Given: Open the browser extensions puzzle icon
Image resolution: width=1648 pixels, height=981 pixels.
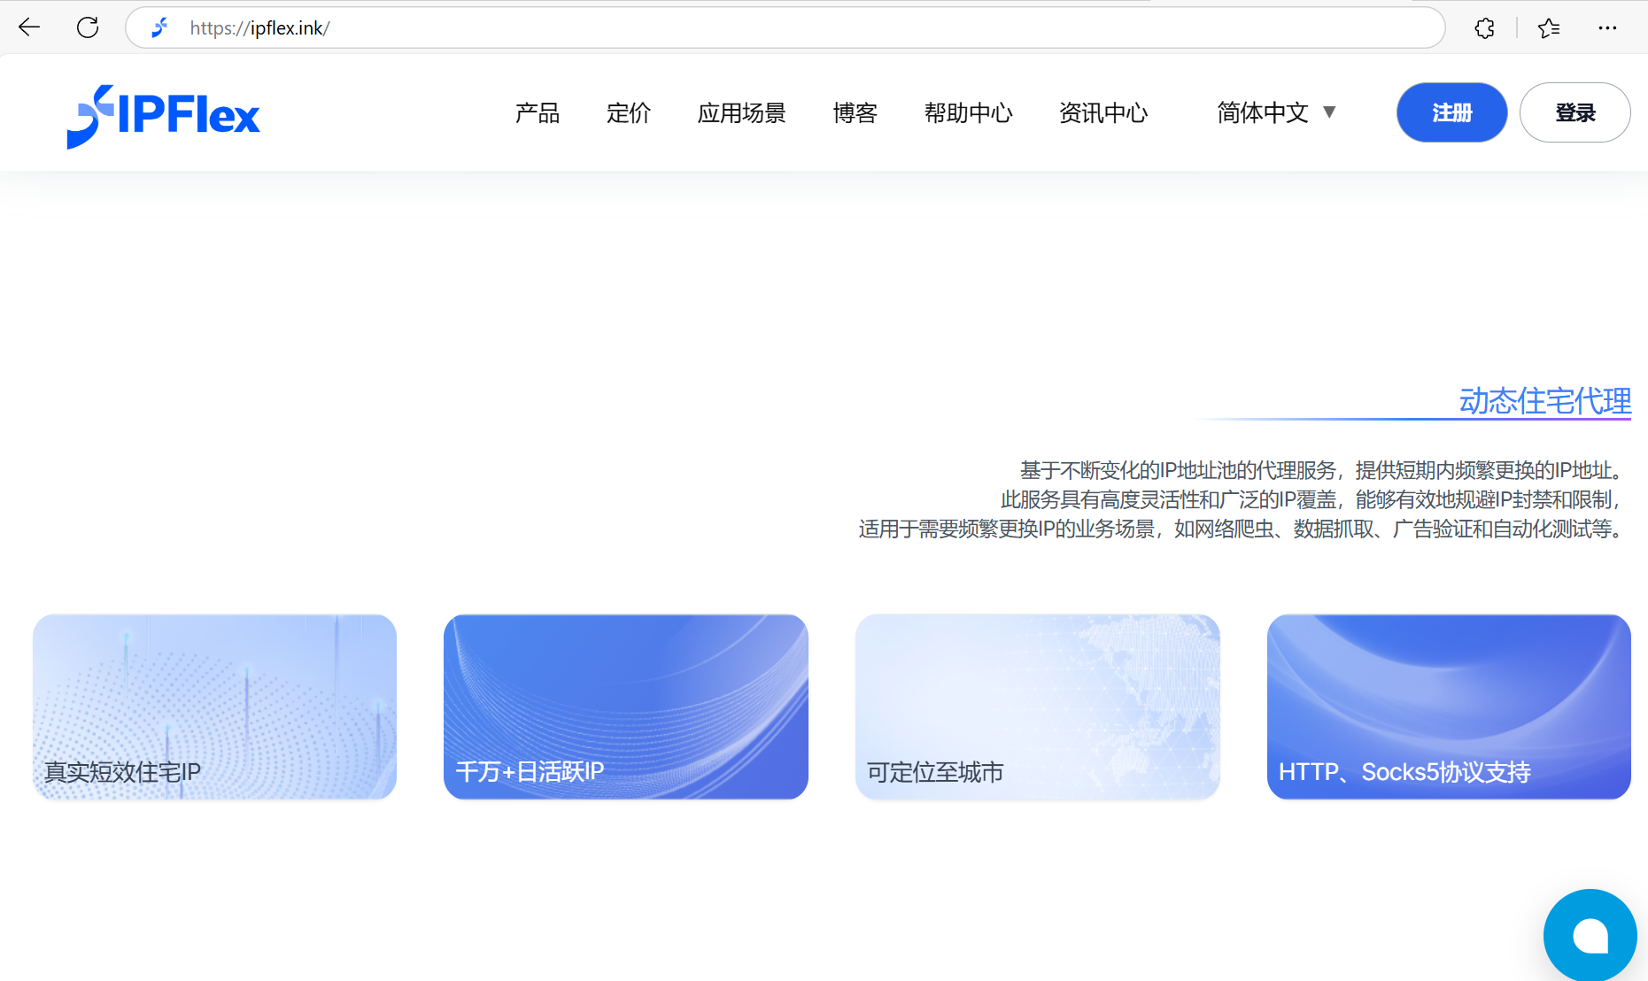Looking at the screenshot, I should tap(1484, 28).
